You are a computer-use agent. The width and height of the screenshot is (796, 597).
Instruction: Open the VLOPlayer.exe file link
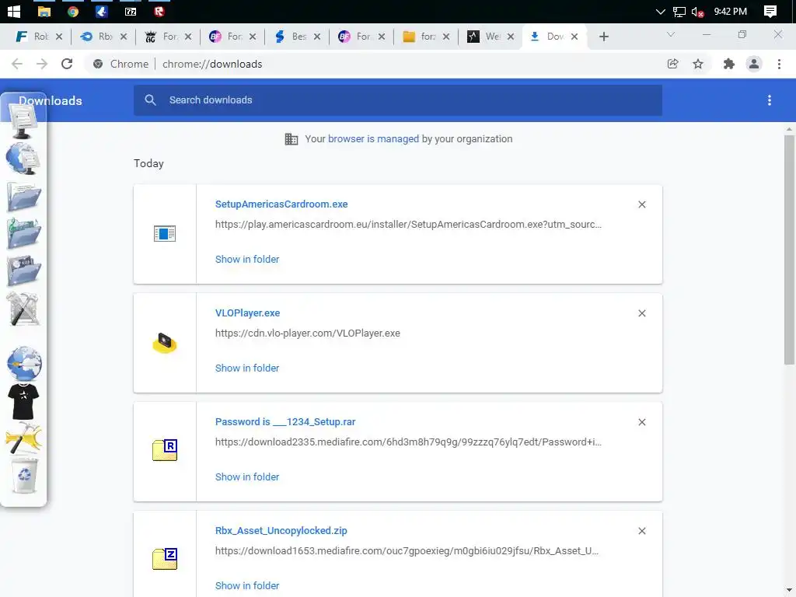pos(248,313)
